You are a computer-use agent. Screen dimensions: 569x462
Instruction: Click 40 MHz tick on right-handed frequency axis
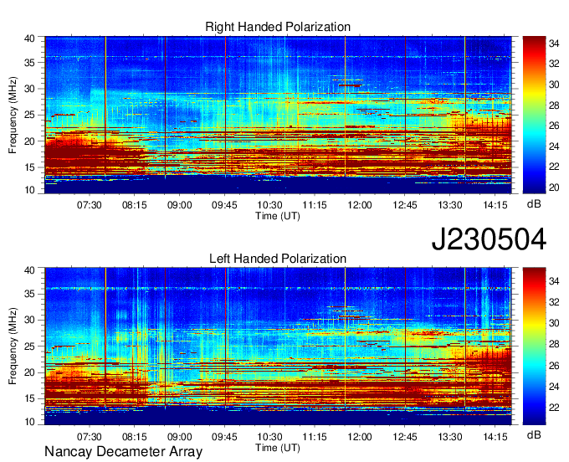[x=30, y=38]
